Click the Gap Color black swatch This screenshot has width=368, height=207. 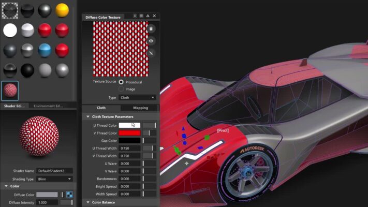tap(129, 141)
